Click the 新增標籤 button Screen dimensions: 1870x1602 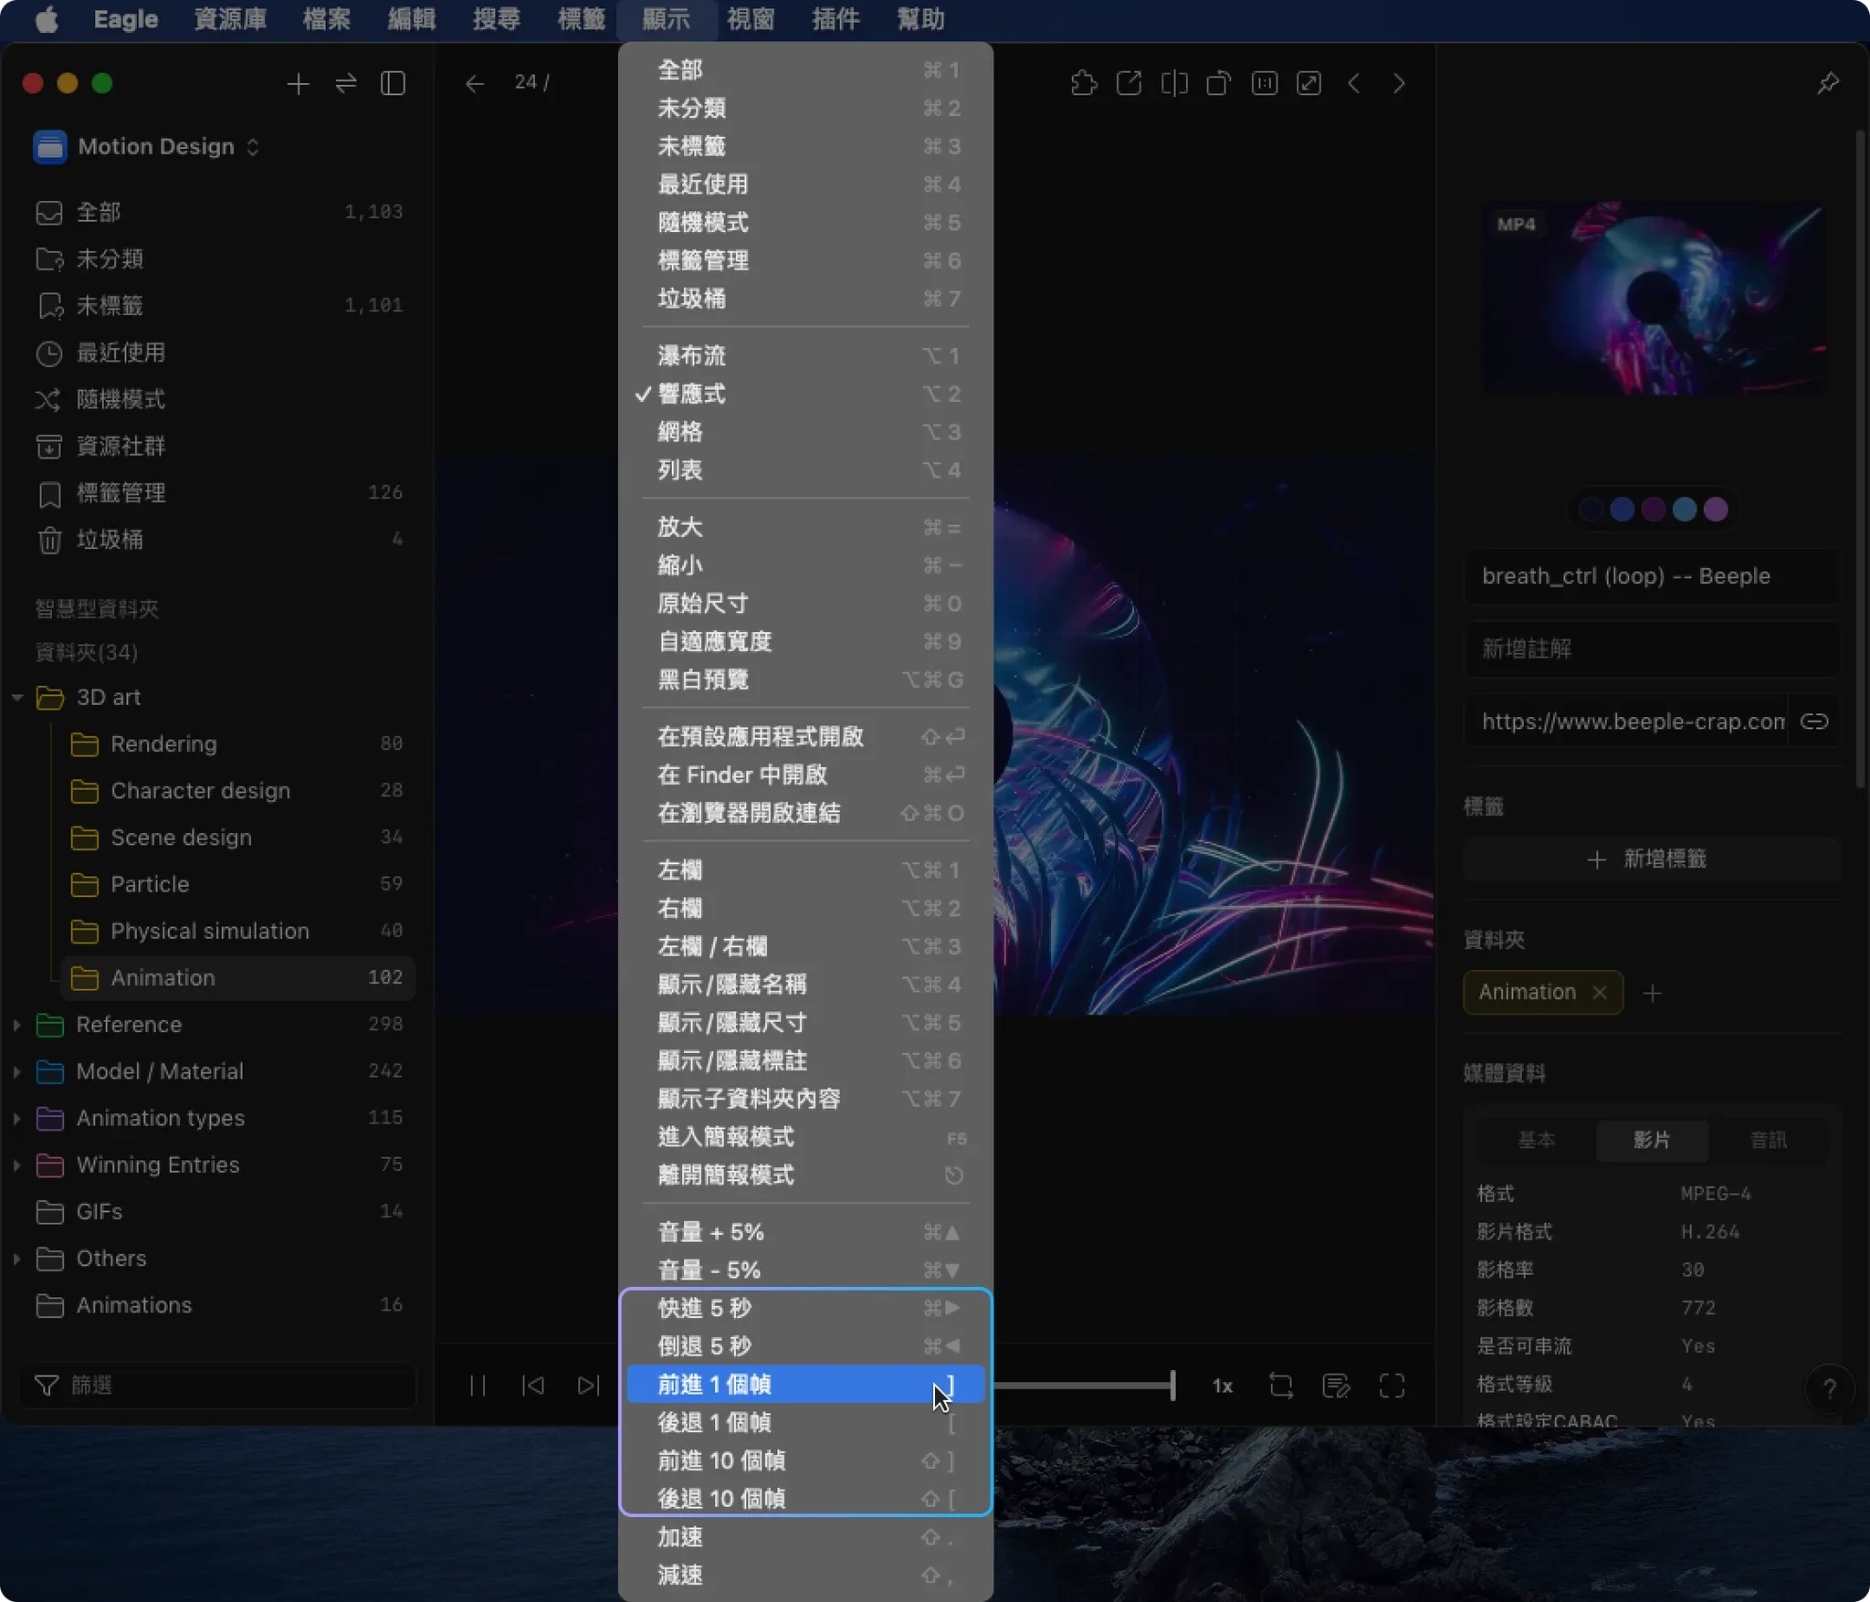coord(1651,859)
